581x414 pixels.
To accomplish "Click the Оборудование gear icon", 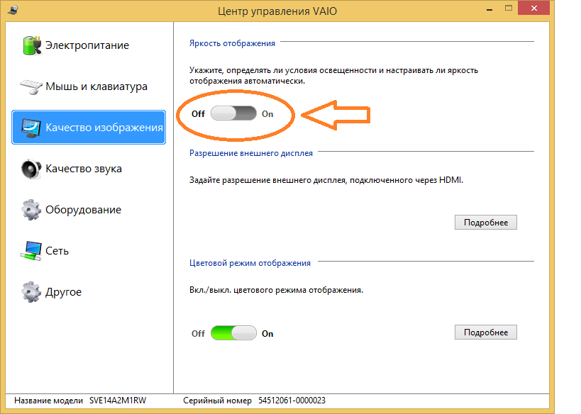I will coord(31,210).
